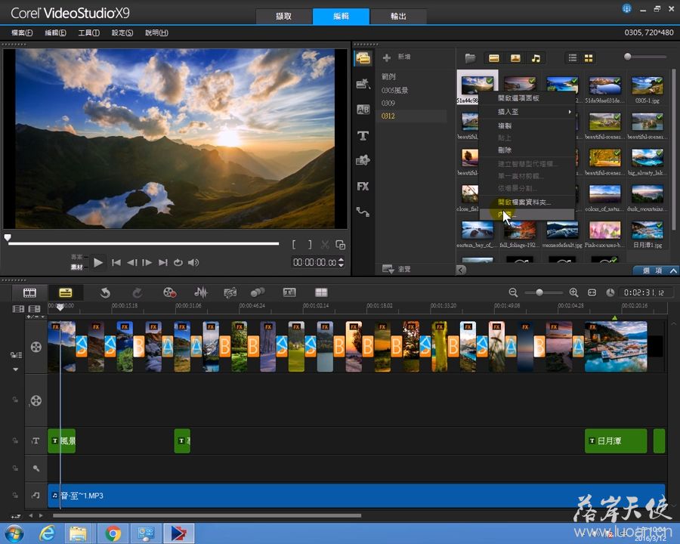
Task: Click the project duration clock icon
Action: (x=610, y=293)
